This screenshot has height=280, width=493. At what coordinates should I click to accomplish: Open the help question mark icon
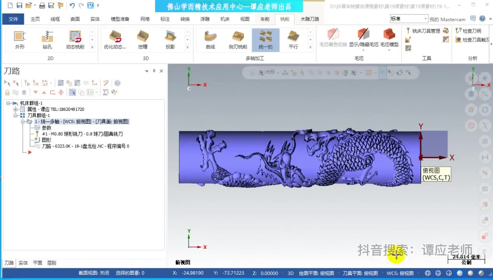point(483,19)
